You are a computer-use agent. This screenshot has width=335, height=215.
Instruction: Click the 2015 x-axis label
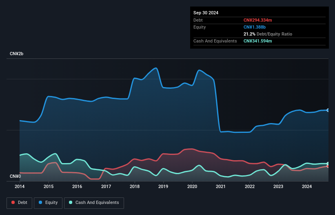[x=49, y=186]
